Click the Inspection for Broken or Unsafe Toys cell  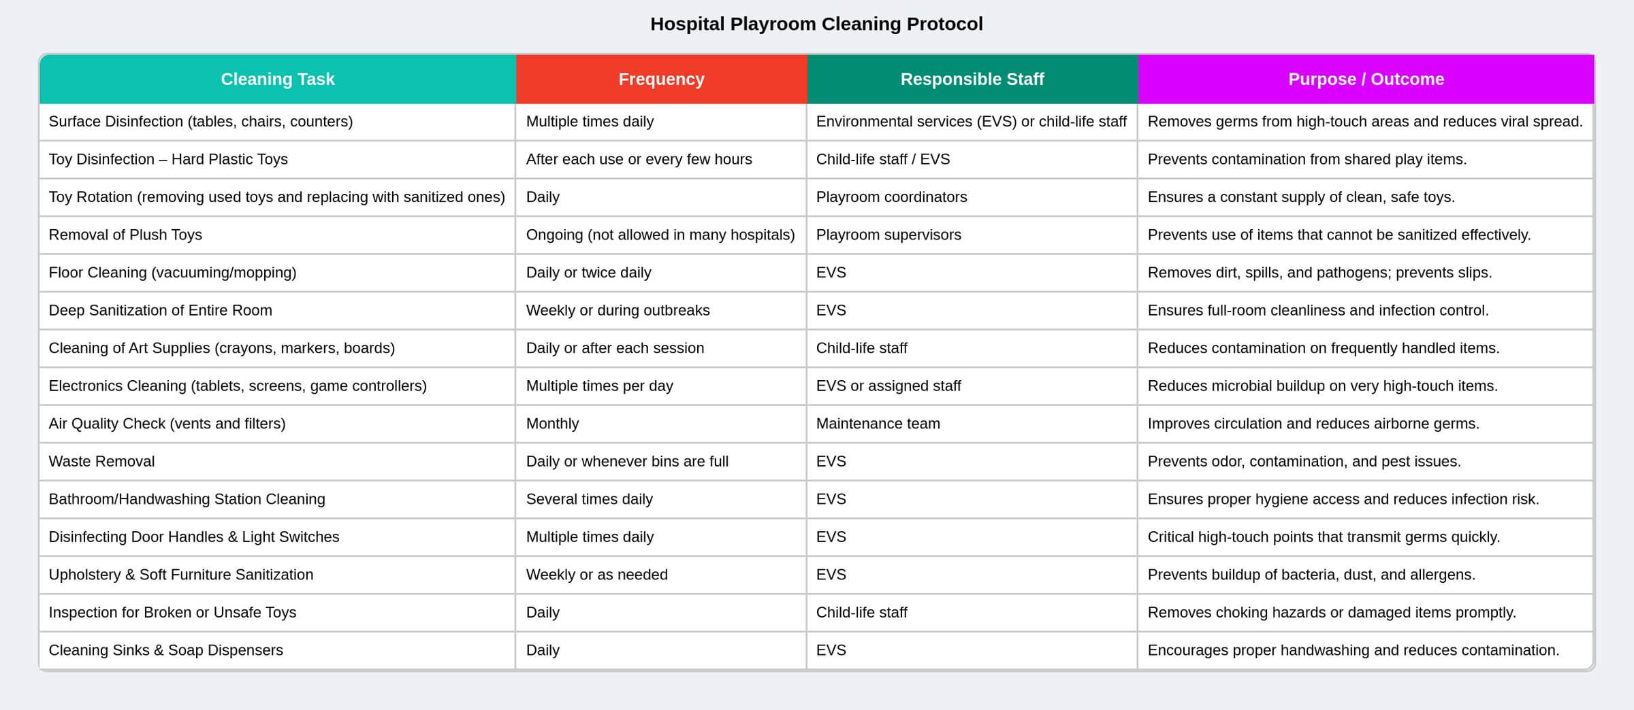point(172,613)
